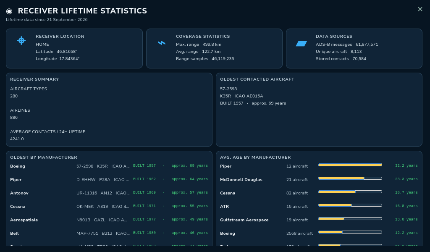Click 'Lifetime data since 21 September 2026'
The height and width of the screenshot is (252, 430).
click(47, 20)
